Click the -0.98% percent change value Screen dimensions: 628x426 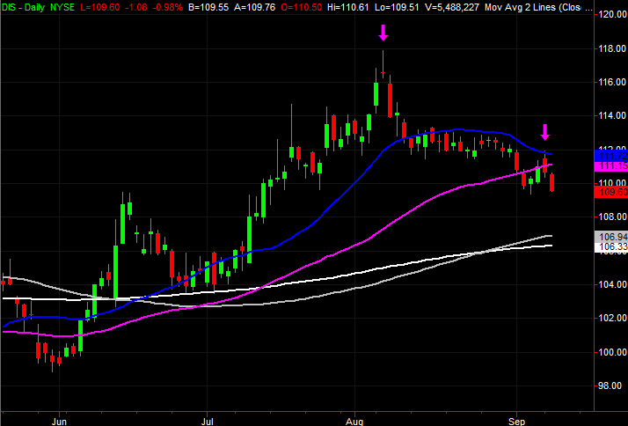pyautogui.click(x=167, y=7)
